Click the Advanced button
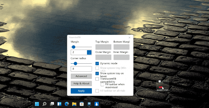Image resolution: width=209 pixels, height=108 pixels. pos(81,76)
